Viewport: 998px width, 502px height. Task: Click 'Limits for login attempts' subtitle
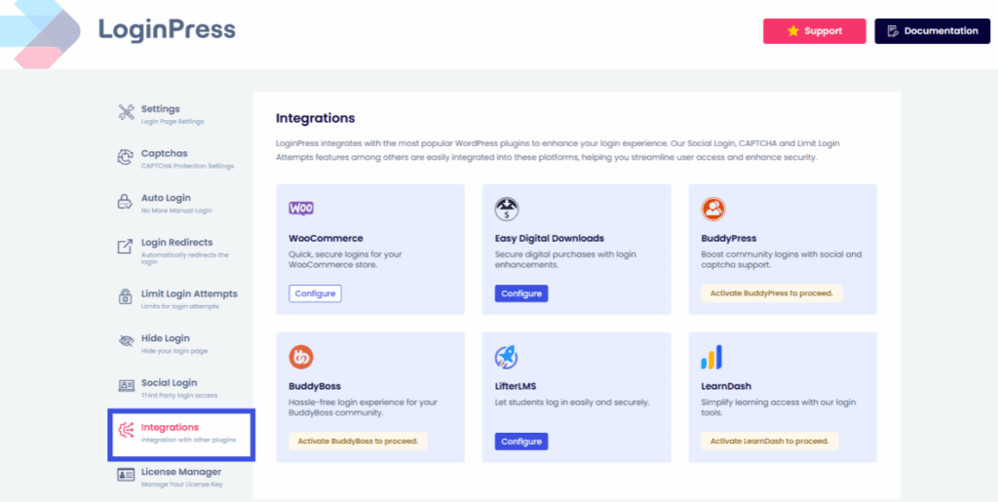[179, 306]
